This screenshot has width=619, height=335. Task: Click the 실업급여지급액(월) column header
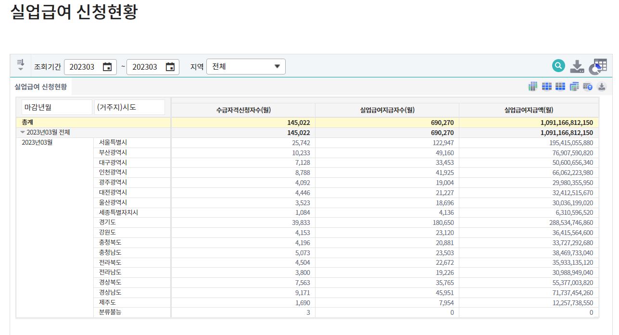529,110
